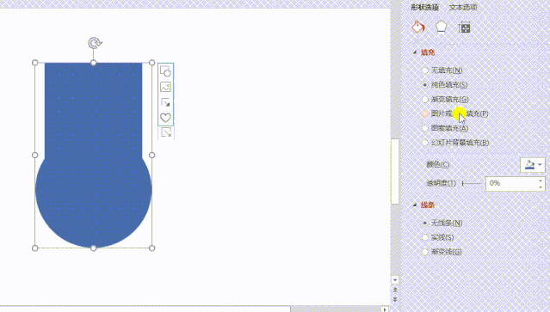
Task: Select picture or texture fill (P) option
Action: (x=455, y=113)
